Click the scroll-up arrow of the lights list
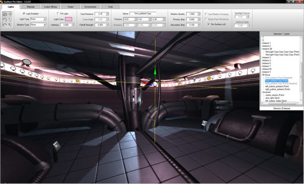This screenshot has width=304, height=184. coord(301,37)
